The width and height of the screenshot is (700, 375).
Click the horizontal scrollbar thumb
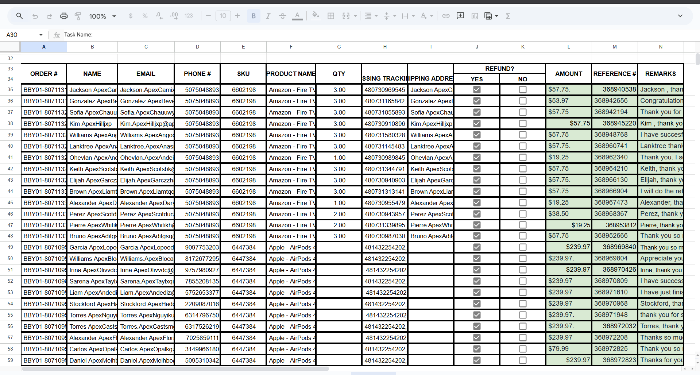click(x=175, y=369)
